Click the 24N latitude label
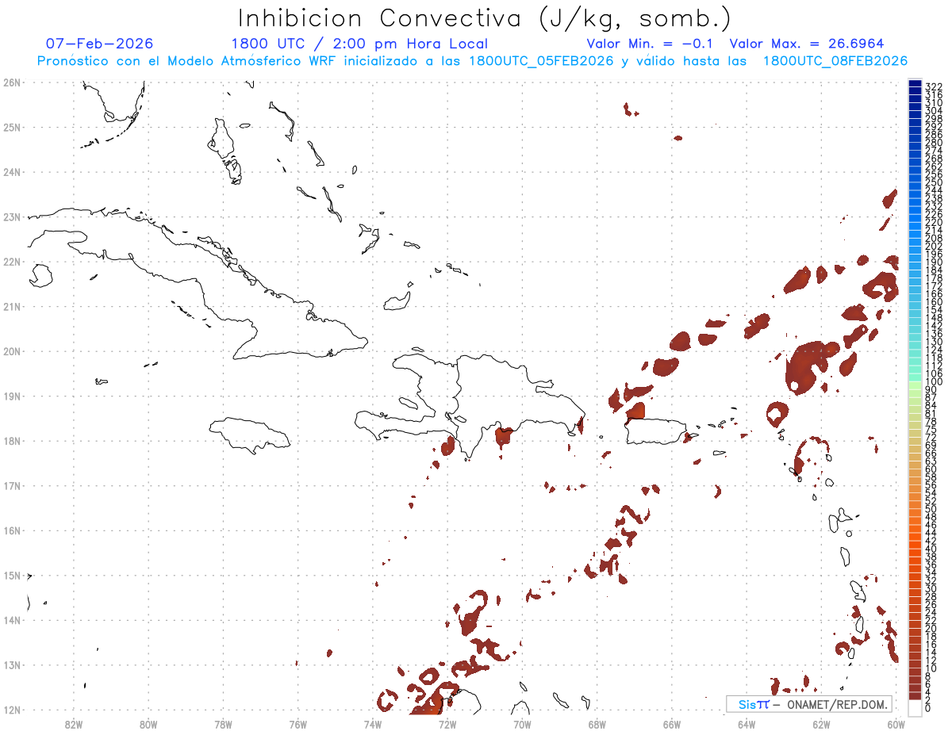Viewport: 952px width, 735px height. 11,172
